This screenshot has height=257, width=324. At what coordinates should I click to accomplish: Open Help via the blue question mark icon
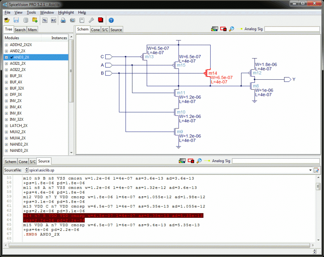[x=111, y=20]
